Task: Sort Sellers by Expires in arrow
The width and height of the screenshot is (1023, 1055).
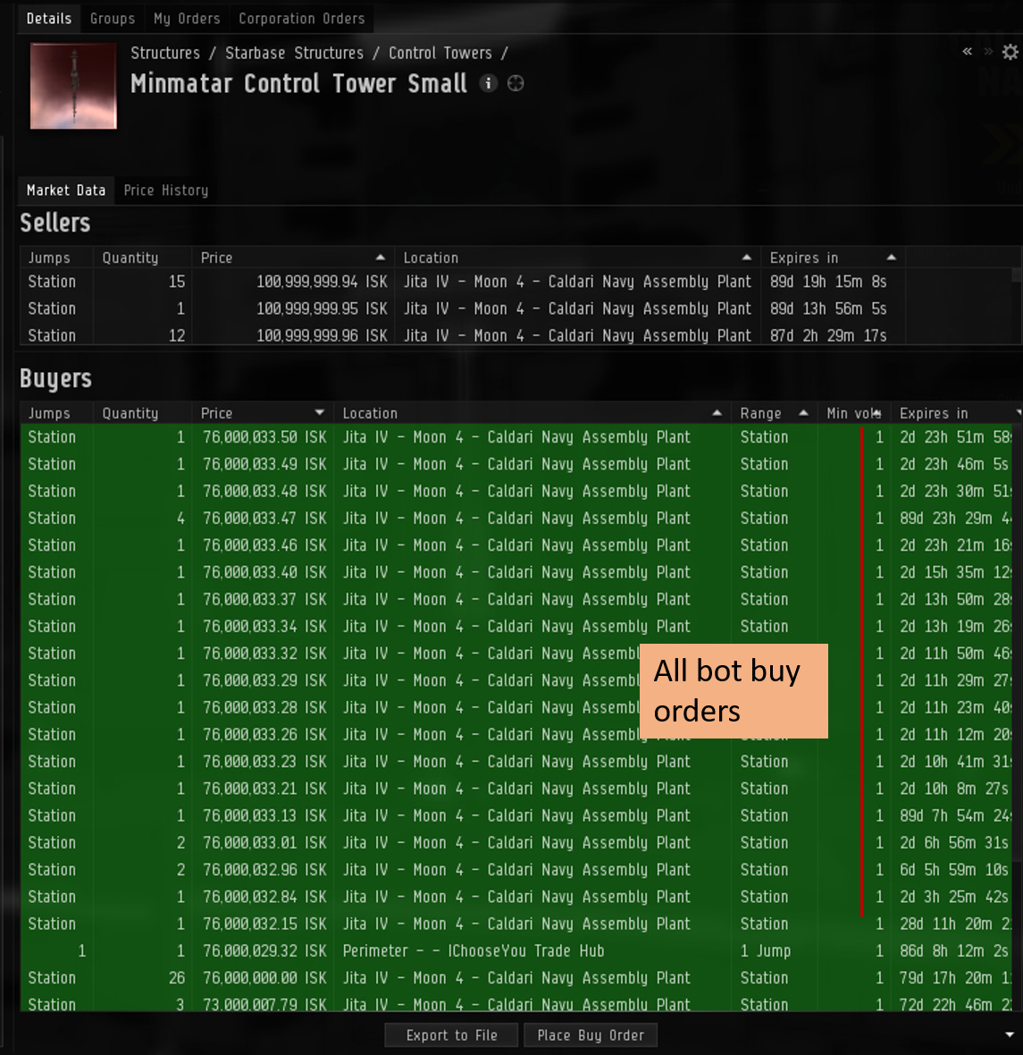Action: (x=891, y=257)
